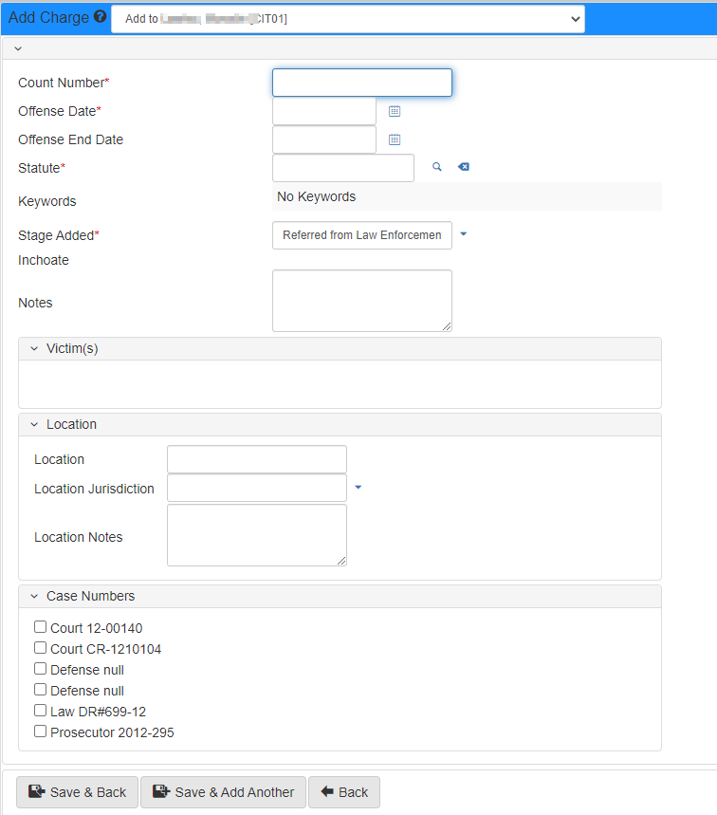Check the first Defense null entry
This screenshot has width=717, height=815.
click(x=40, y=668)
